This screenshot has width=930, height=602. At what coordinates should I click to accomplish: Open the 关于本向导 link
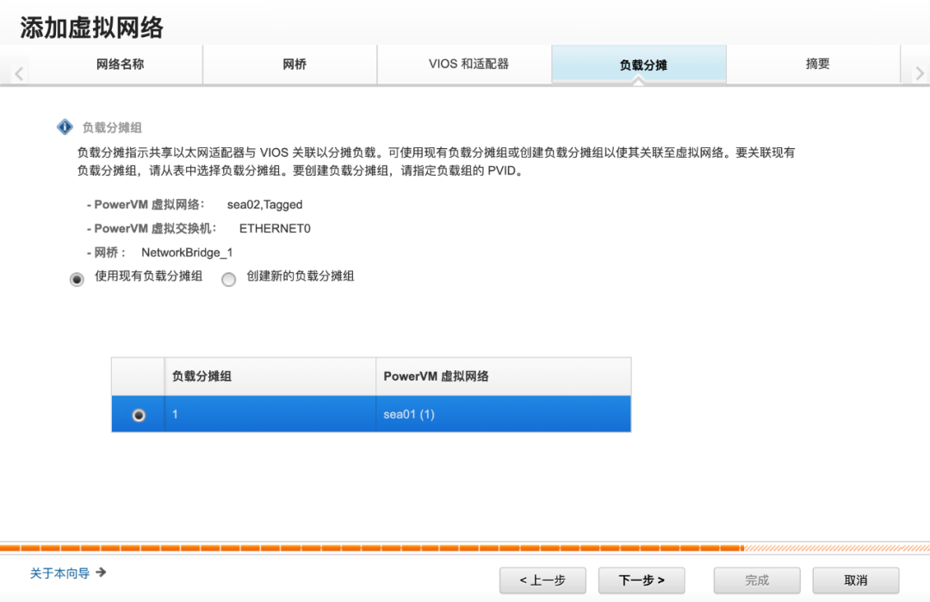(60, 573)
